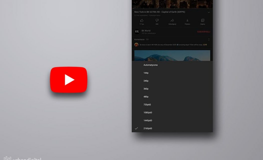Choose 1080p60 resolution
The image size is (263, 160).
pos(148,112)
